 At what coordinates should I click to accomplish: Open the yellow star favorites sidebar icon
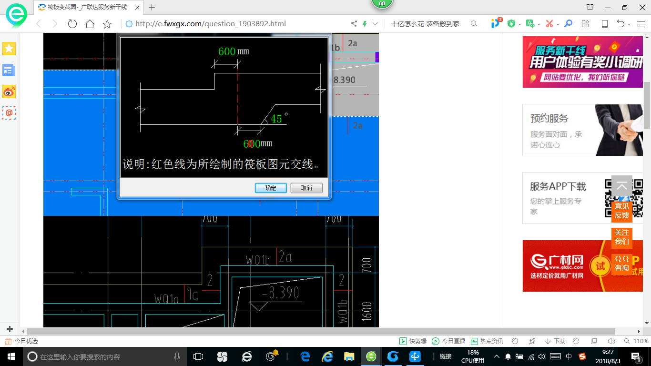[9, 48]
